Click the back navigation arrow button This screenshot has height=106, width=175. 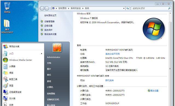coord(42,9)
